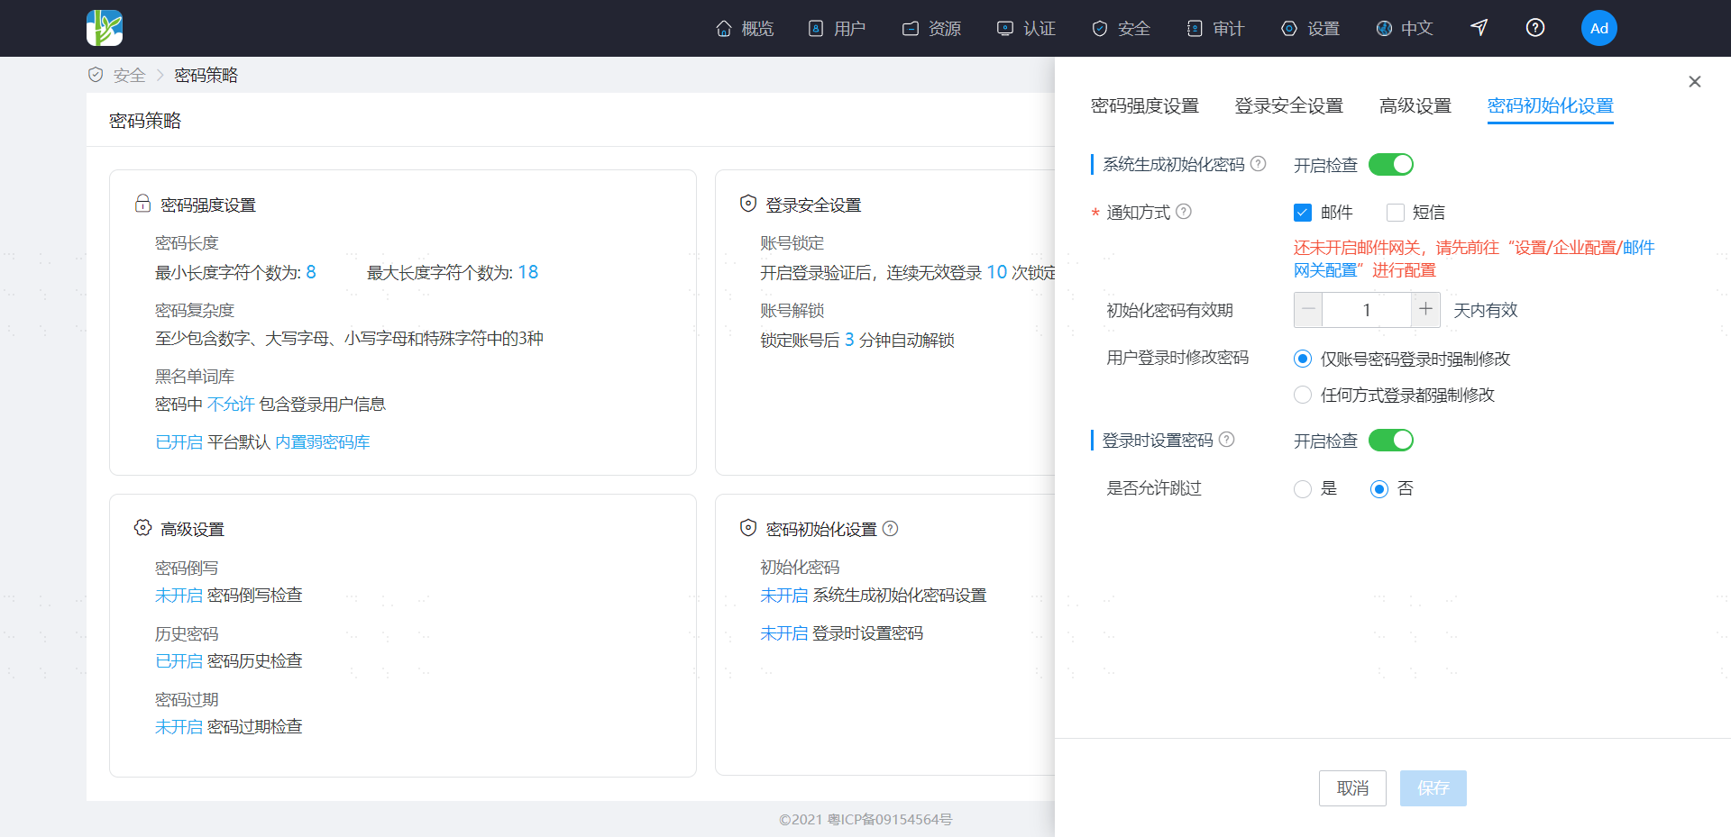The image size is (1731, 837).
Task: Toggle 开启检查 switch for 系统生成初始化密码
Action: pos(1390,165)
